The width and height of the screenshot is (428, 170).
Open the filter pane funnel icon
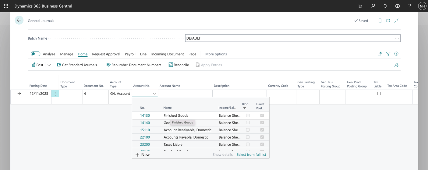(x=388, y=54)
